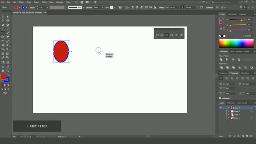The width and height of the screenshot is (256, 144).
Task: Click the large red Fill swatch in toolbar
Action: click(x=3, y=76)
